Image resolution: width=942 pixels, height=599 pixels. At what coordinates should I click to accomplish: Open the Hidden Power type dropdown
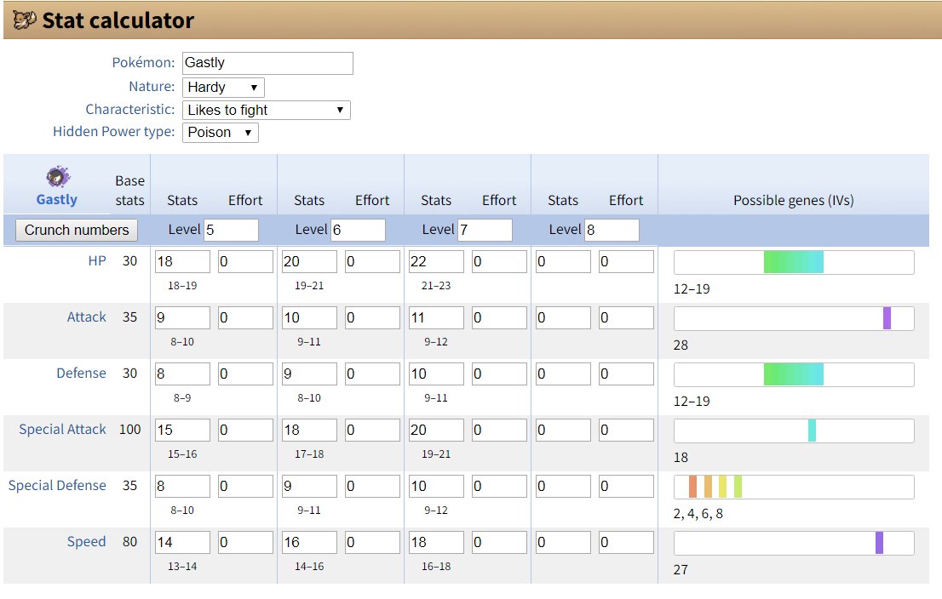pos(221,133)
